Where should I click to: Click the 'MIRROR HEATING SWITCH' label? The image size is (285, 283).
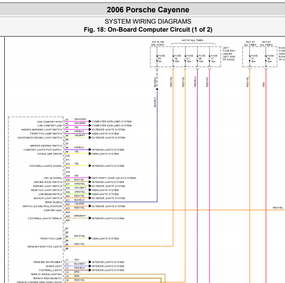click(46, 146)
